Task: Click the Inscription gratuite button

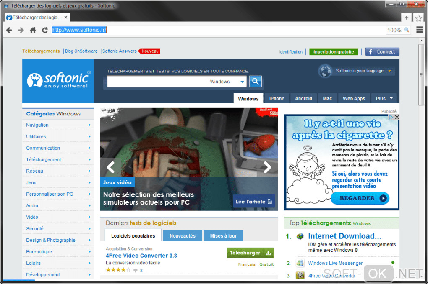Action: click(x=334, y=52)
